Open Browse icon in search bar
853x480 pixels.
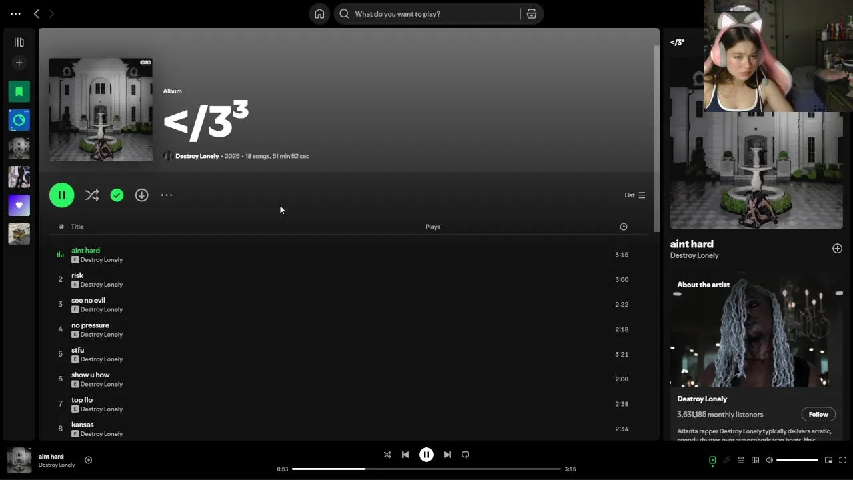[x=532, y=14]
